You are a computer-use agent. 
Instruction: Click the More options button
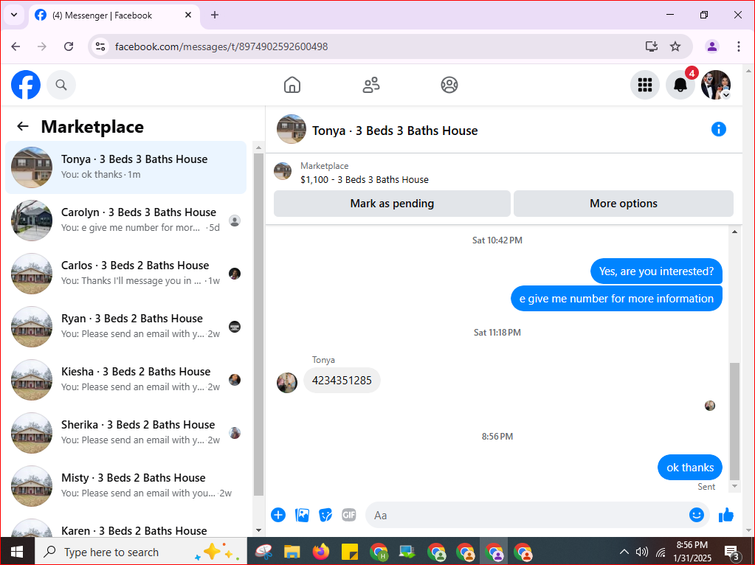click(x=624, y=204)
